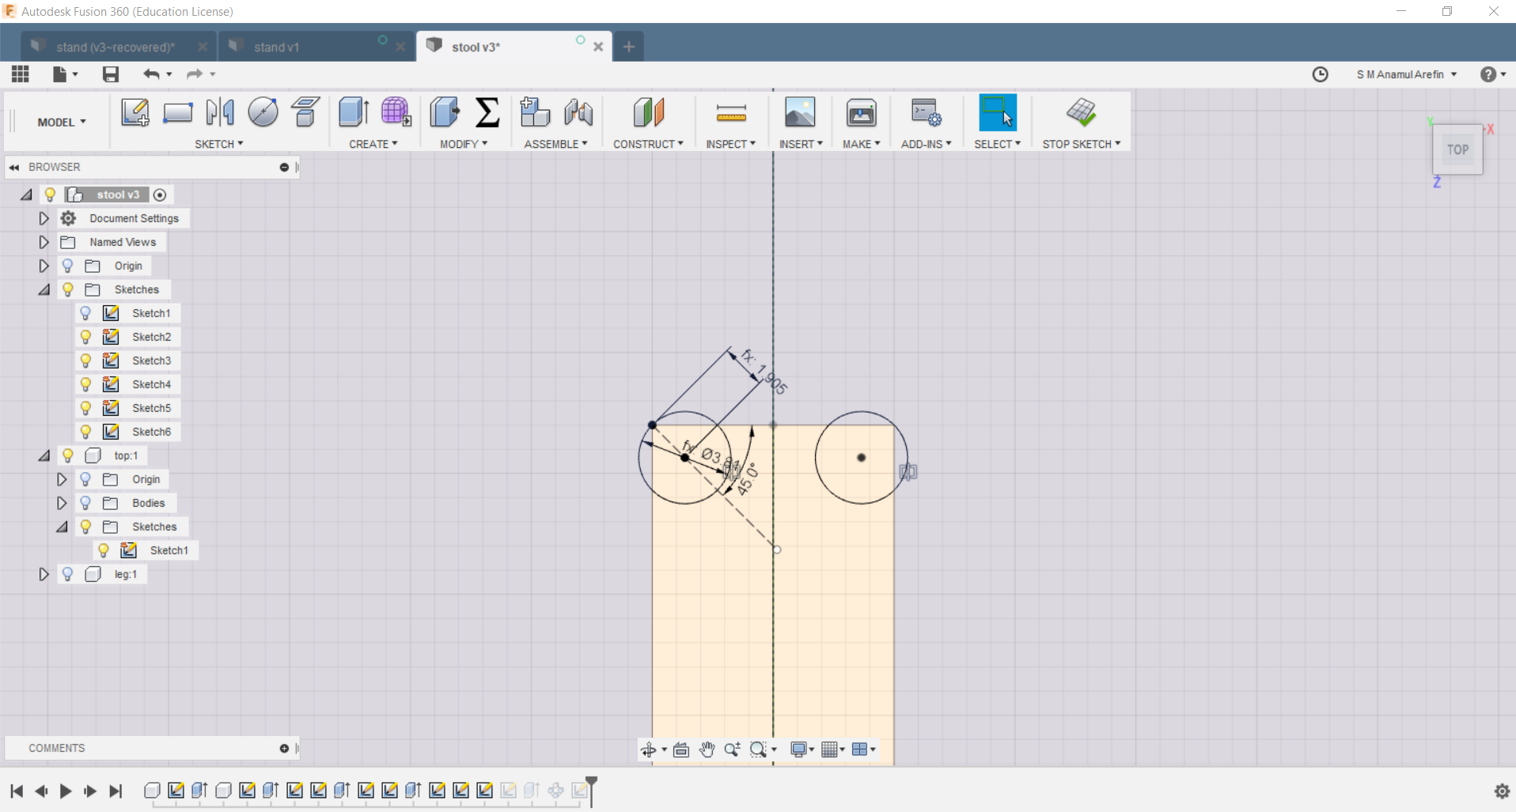Viewport: 1516px width, 812px height.
Task: Open the MODIFY menu
Action: tap(464, 144)
